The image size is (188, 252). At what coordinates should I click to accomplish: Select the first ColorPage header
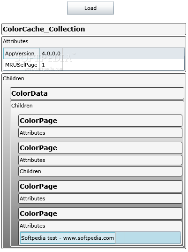pos(100,121)
